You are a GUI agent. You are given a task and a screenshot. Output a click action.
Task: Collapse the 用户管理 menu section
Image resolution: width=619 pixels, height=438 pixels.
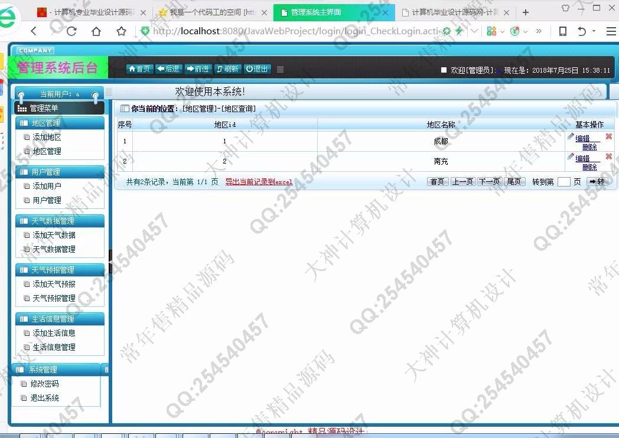[x=60, y=172]
